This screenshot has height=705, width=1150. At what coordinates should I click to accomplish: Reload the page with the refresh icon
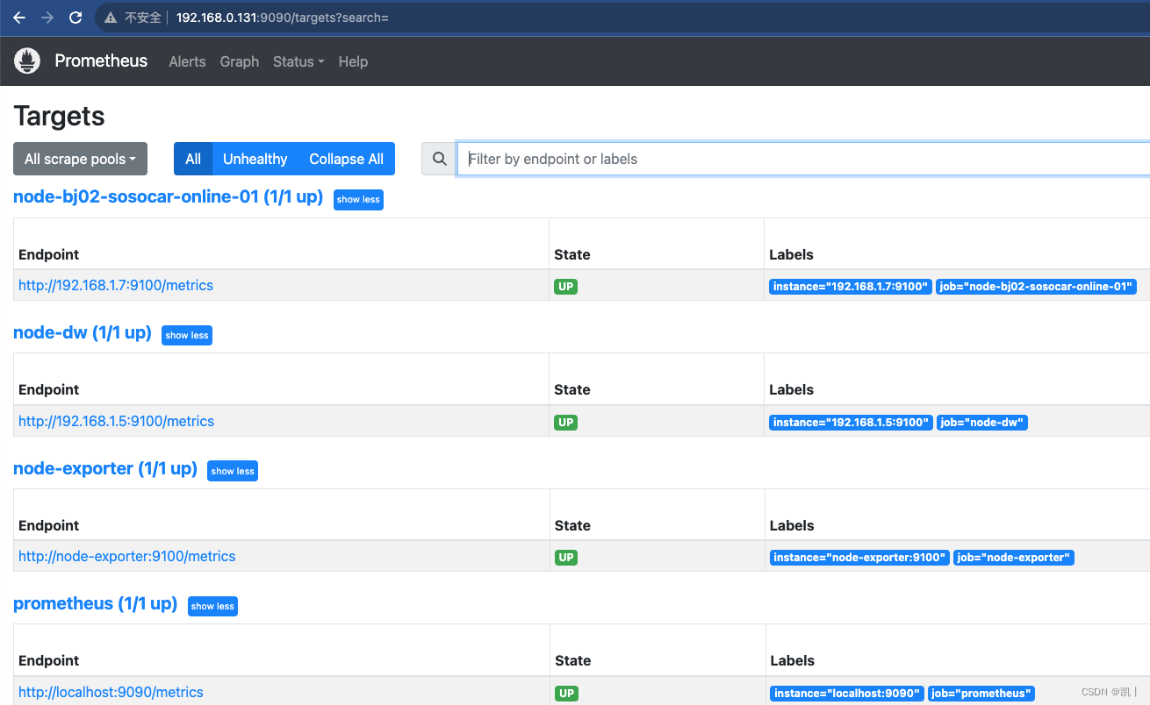75,18
